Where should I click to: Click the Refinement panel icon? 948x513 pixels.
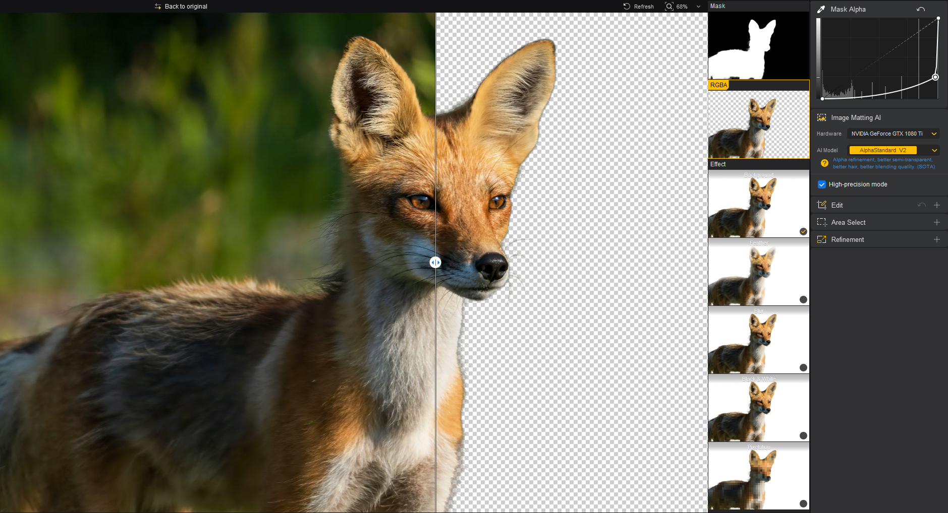pyautogui.click(x=821, y=239)
